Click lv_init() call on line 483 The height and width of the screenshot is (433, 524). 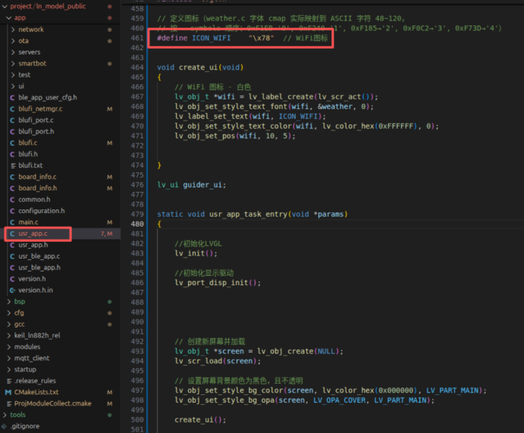[196, 253]
